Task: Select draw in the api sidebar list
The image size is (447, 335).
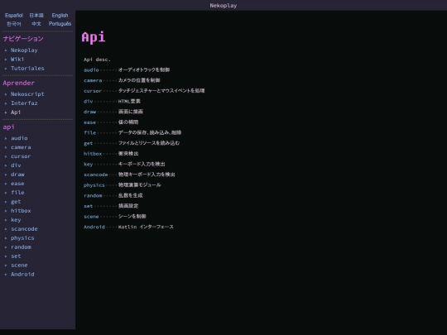Action: tap(17, 175)
